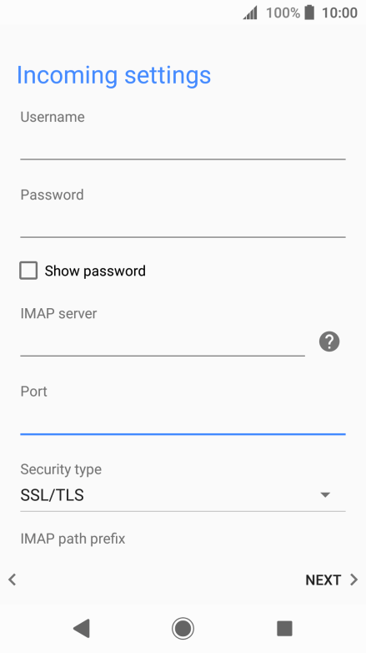366x653 pixels.
Task: Open the IMAP server help question-mark icon
Action: 329,342
